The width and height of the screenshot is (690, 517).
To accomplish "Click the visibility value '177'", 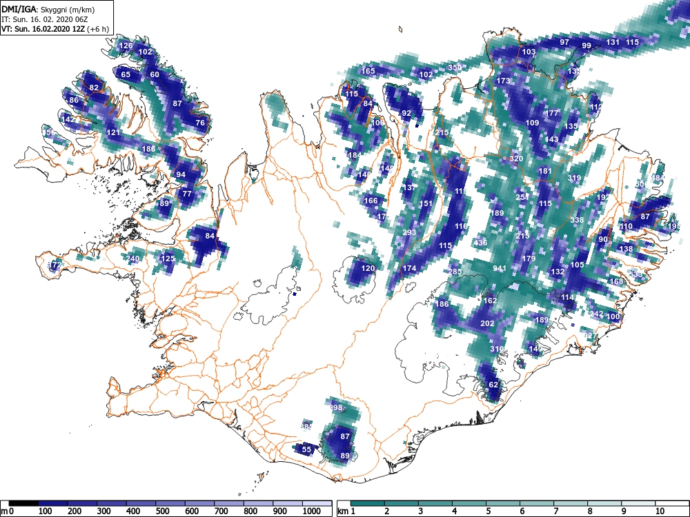I will (x=552, y=113).
